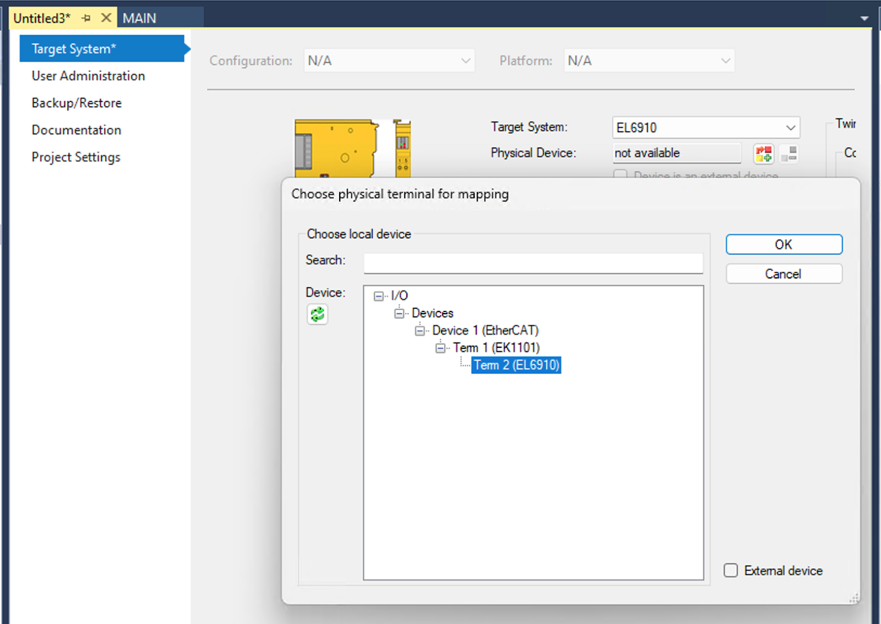Screen dimensions: 881x624
Task: Click the grayed unlink device icon
Action: click(789, 154)
